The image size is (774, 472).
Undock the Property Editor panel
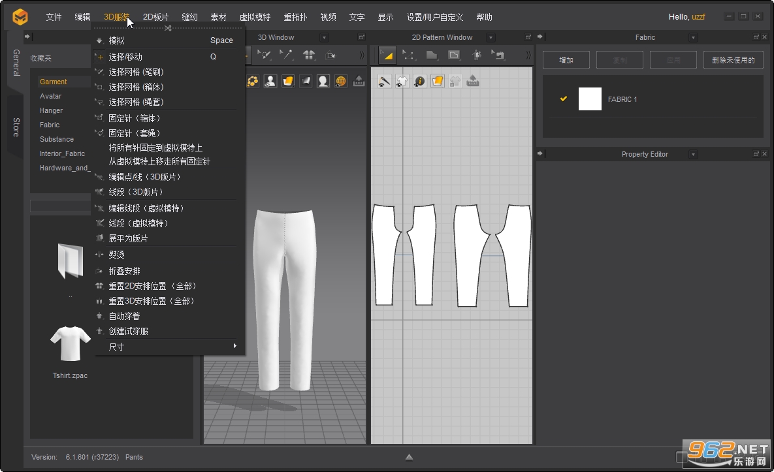[x=756, y=154]
